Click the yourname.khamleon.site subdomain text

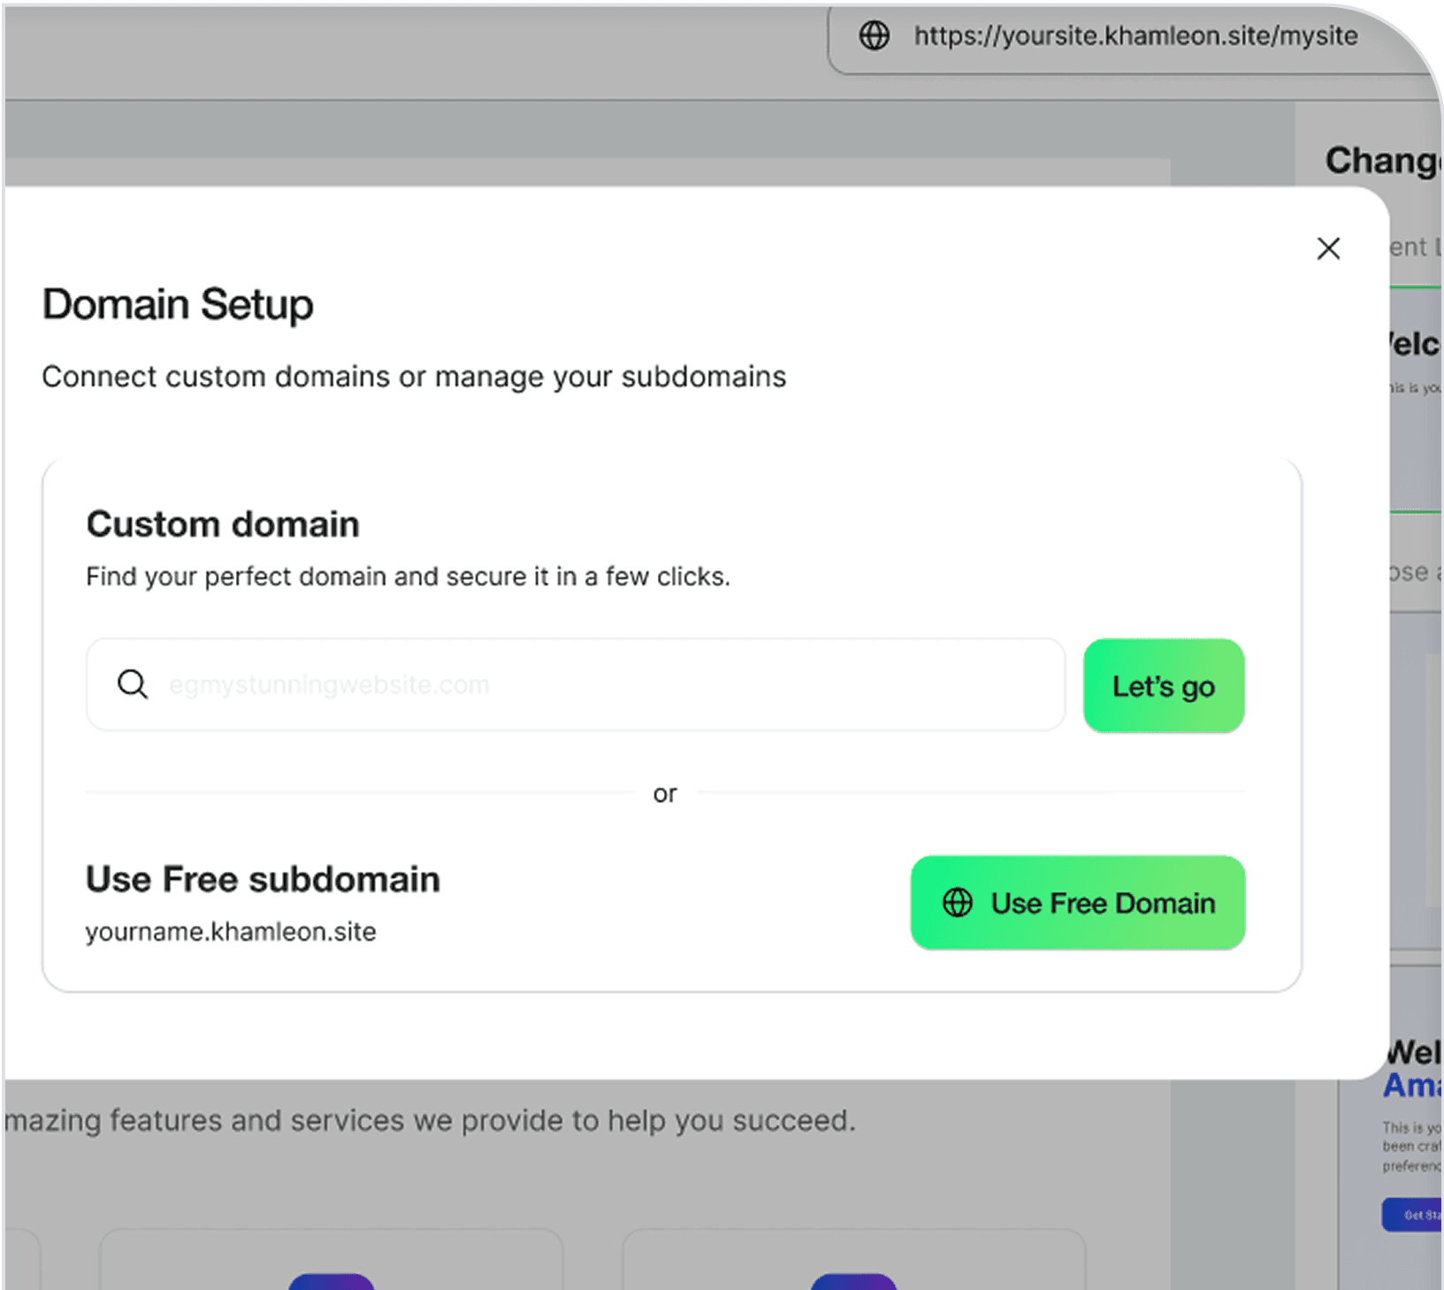click(x=231, y=930)
